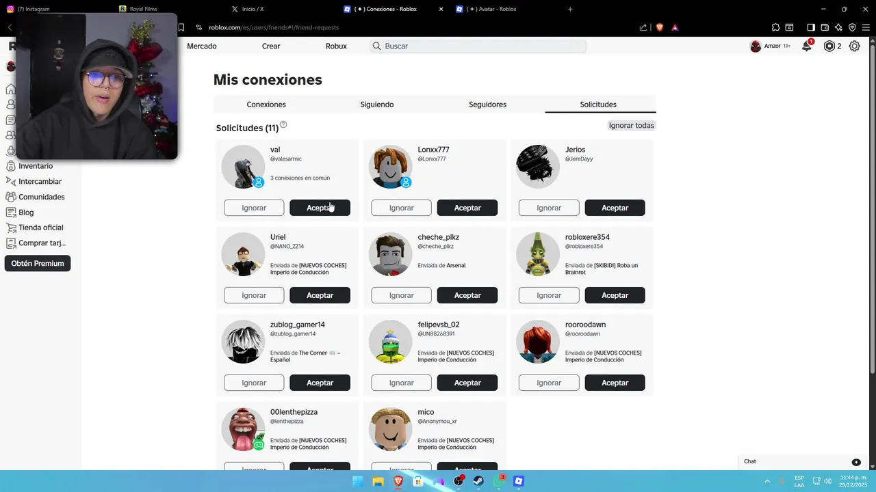Open the new chat icon in Chat bar
The width and height of the screenshot is (876, 492).
(856, 462)
